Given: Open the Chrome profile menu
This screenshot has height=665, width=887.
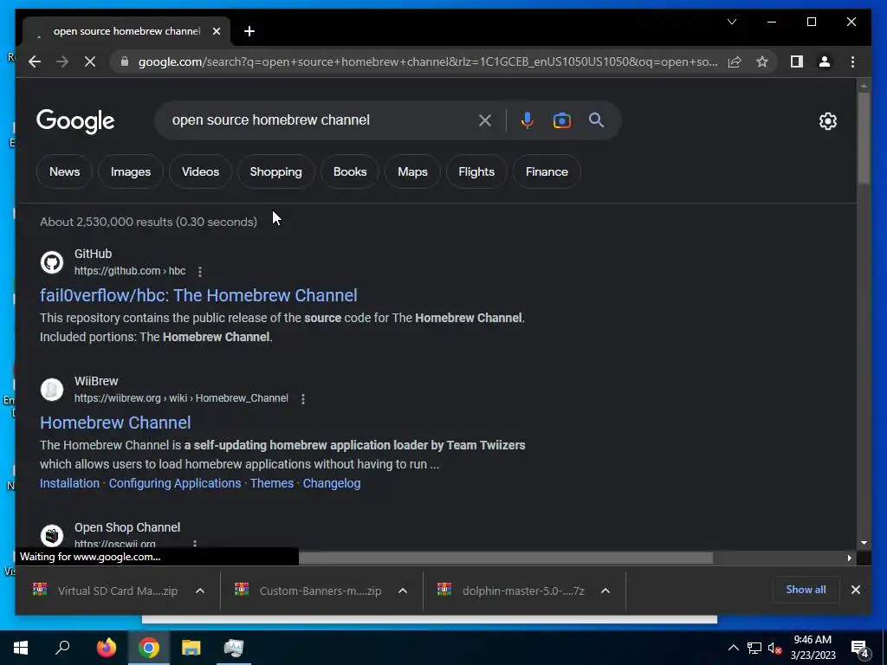Looking at the screenshot, I should point(825,61).
